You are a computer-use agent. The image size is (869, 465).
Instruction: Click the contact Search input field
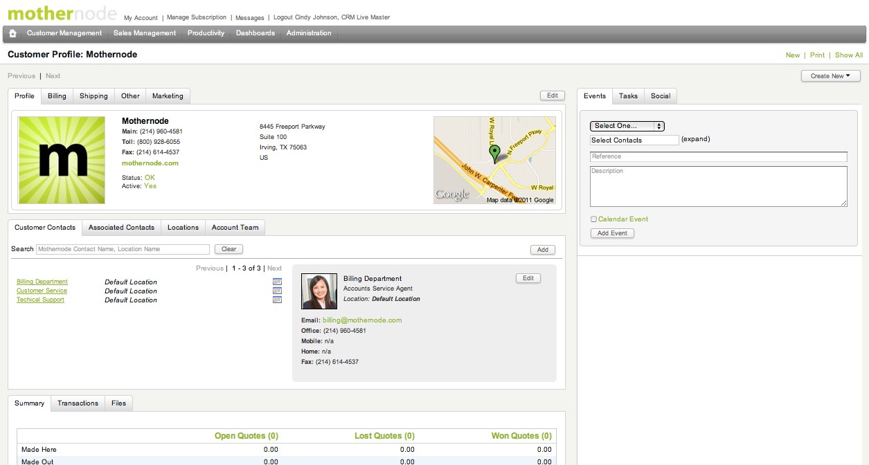123,249
